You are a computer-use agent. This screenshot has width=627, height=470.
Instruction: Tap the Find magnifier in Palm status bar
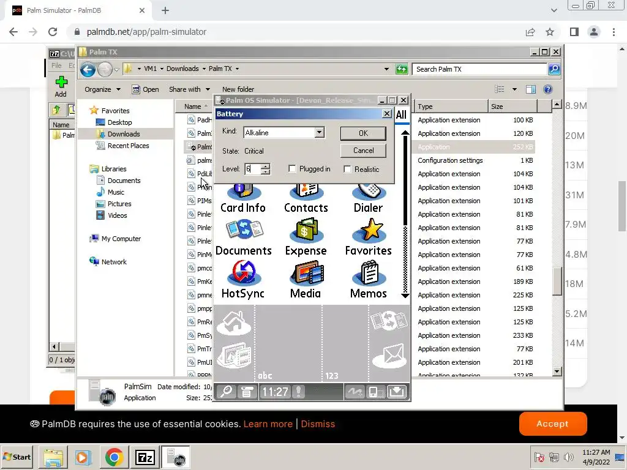point(227,392)
